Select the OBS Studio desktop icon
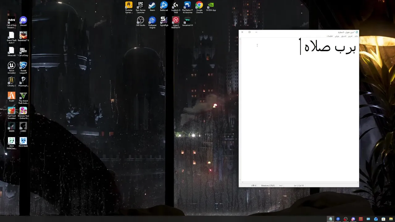 pyautogui.click(x=140, y=22)
